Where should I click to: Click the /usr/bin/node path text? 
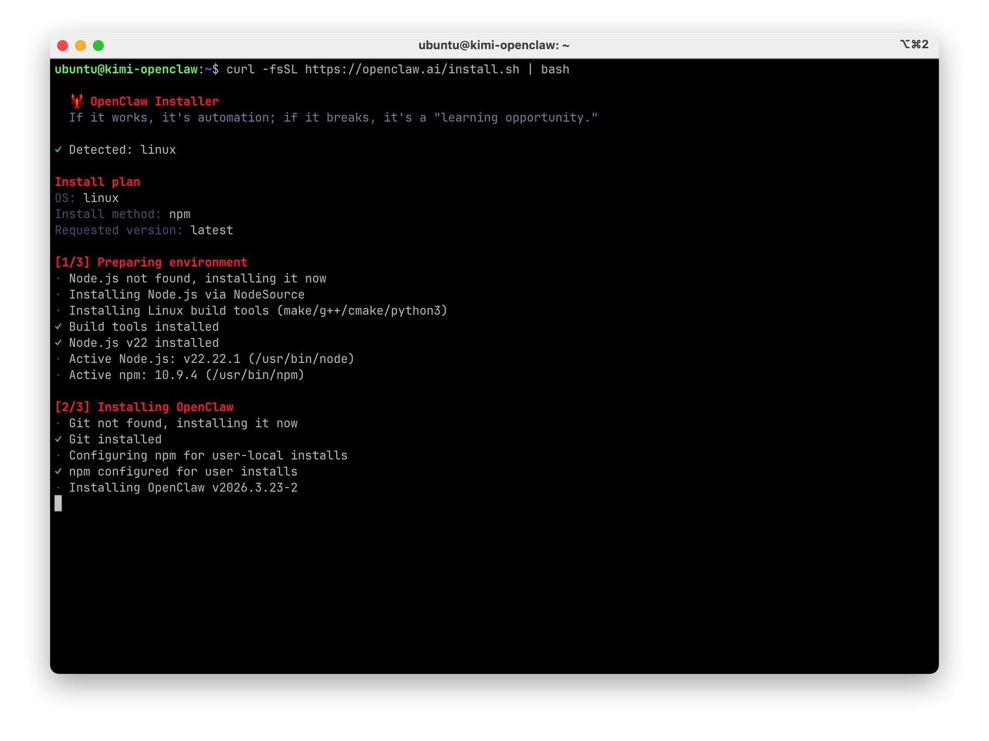click(301, 359)
